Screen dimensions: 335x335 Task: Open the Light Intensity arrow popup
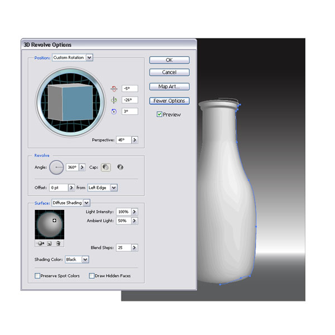pos(135,212)
